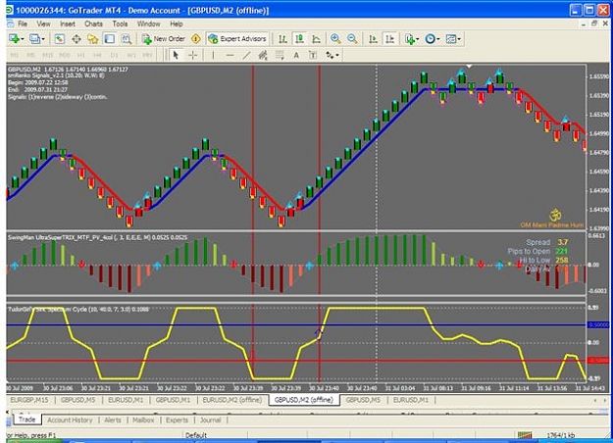Select the crosshair tool
This screenshot has width=613, height=443.
pyautogui.click(x=193, y=55)
